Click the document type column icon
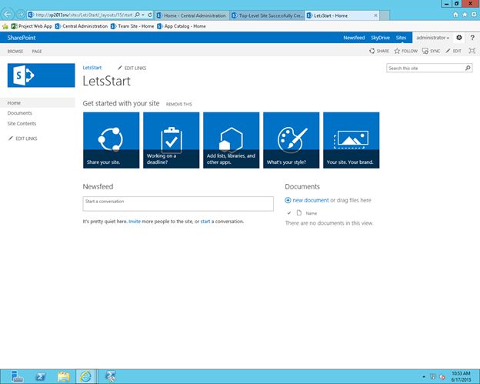480x384 pixels. pyautogui.click(x=299, y=213)
